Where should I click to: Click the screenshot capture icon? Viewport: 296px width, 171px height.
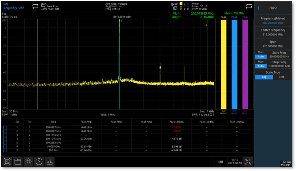click(x=7, y=162)
